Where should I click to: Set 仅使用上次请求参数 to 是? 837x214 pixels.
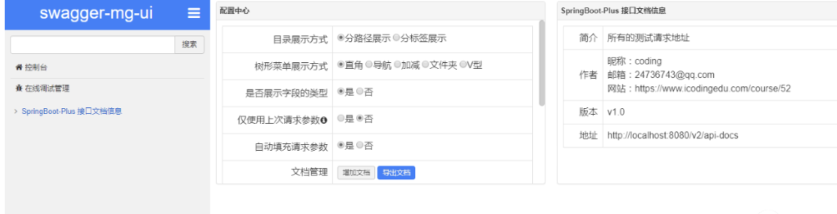pyautogui.click(x=341, y=118)
